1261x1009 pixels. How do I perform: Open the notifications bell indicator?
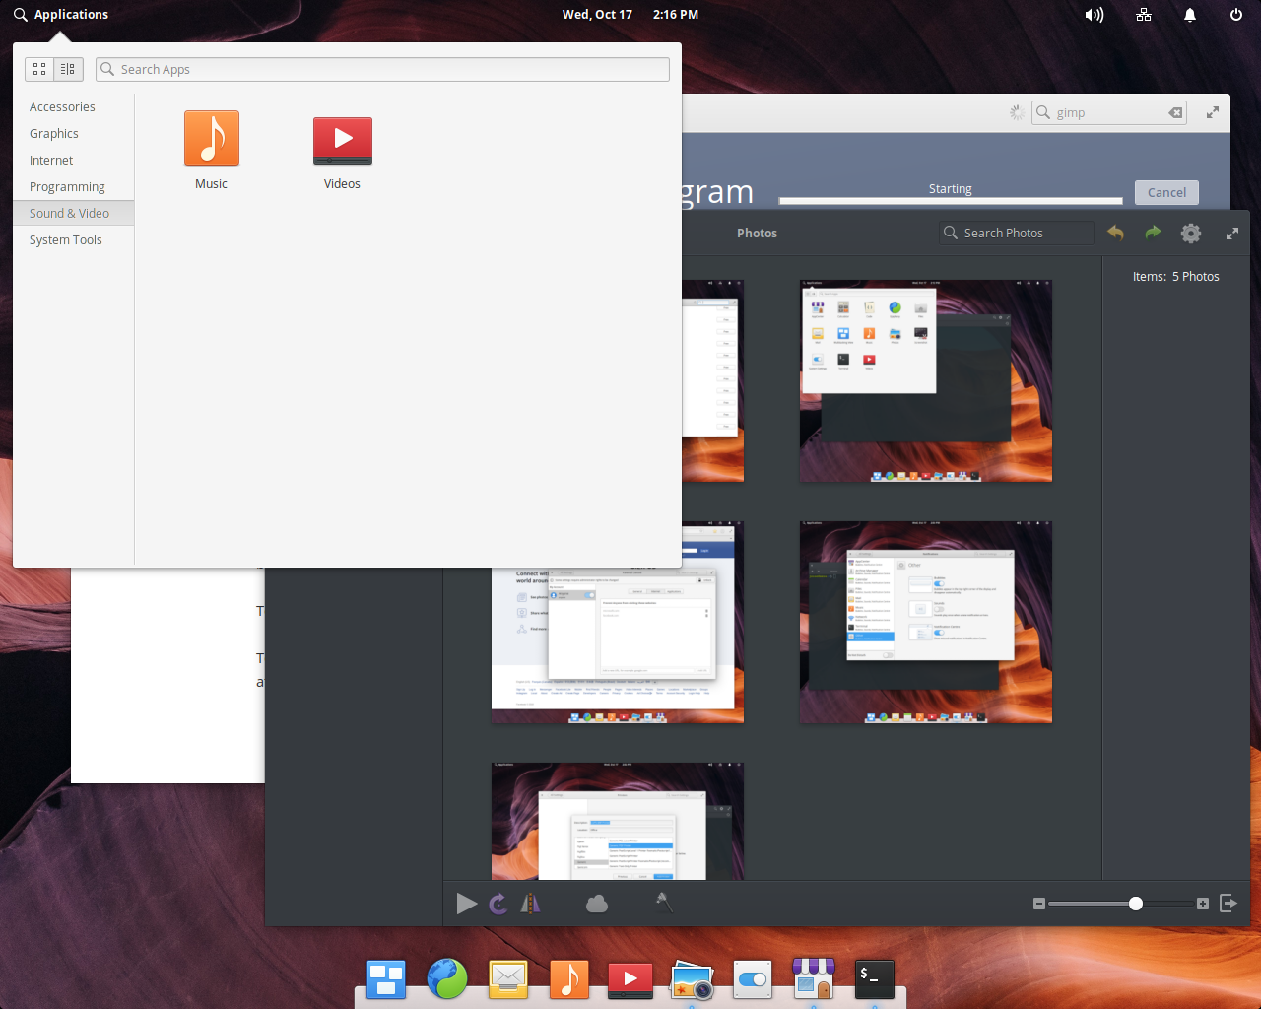pos(1190,15)
